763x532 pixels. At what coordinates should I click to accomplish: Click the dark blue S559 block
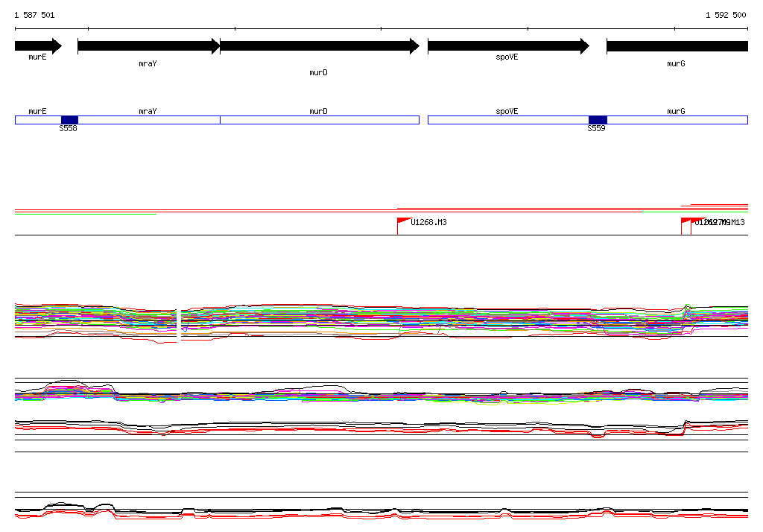point(598,120)
